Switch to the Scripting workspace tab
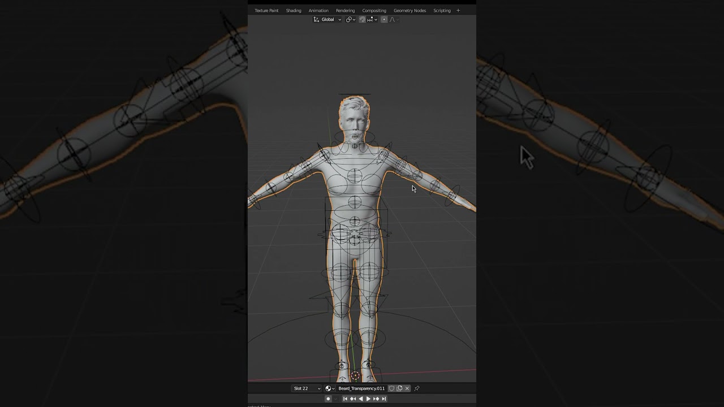This screenshot has height=407, width=724. point(442,10)
